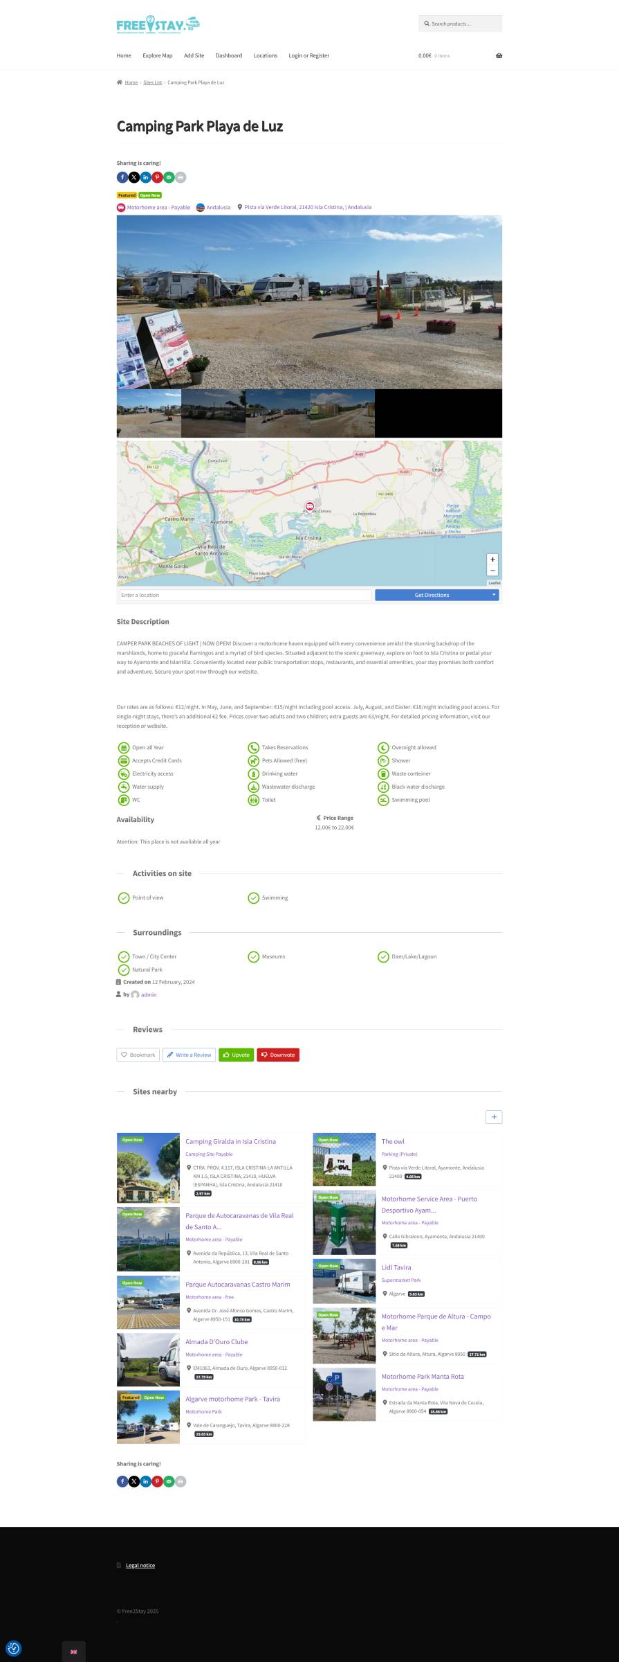Go to the Add Site menu item

click(194, 55)
